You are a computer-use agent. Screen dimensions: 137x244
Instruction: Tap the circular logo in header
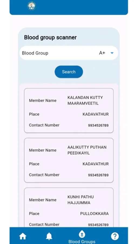coord(32,6)
